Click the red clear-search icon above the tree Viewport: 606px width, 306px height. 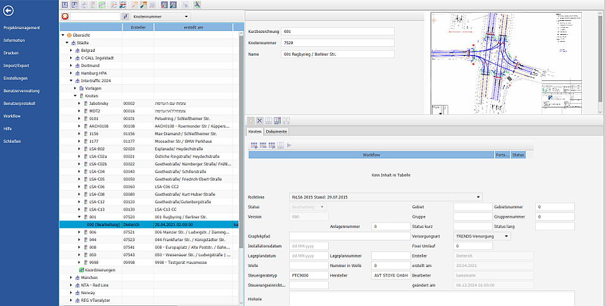click(66, 16)
